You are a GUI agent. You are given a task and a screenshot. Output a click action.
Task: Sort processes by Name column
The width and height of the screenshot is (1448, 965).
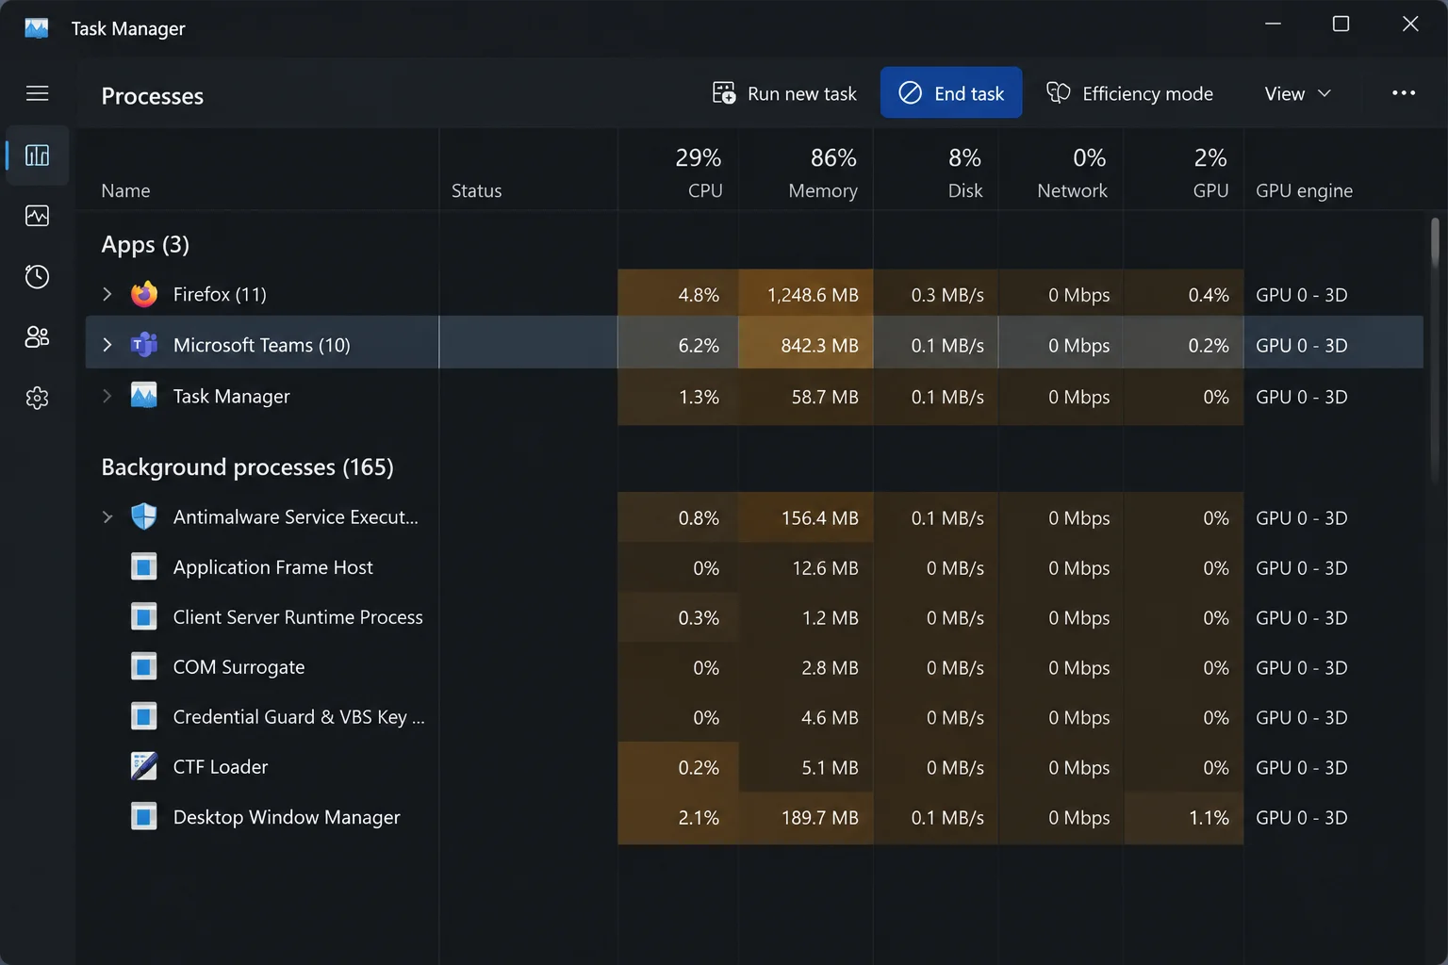click(125, 190)
